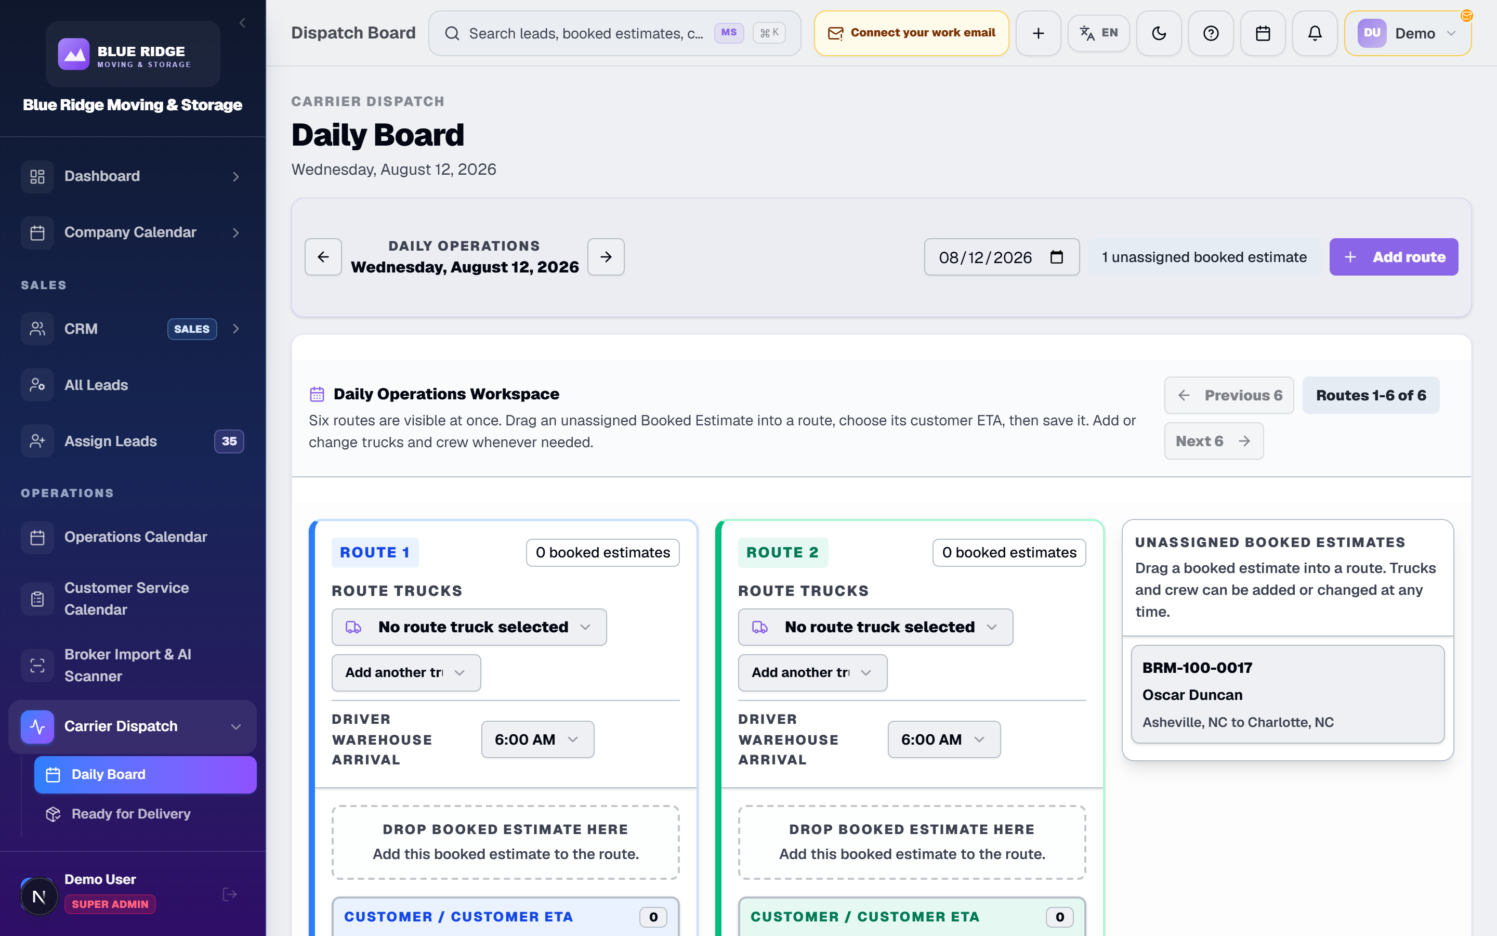Screen dimensions: 1497x936
Task: Click the Daily Operations Workspace calendar icon
Action: pyautogui.click(x=317, y=394)
